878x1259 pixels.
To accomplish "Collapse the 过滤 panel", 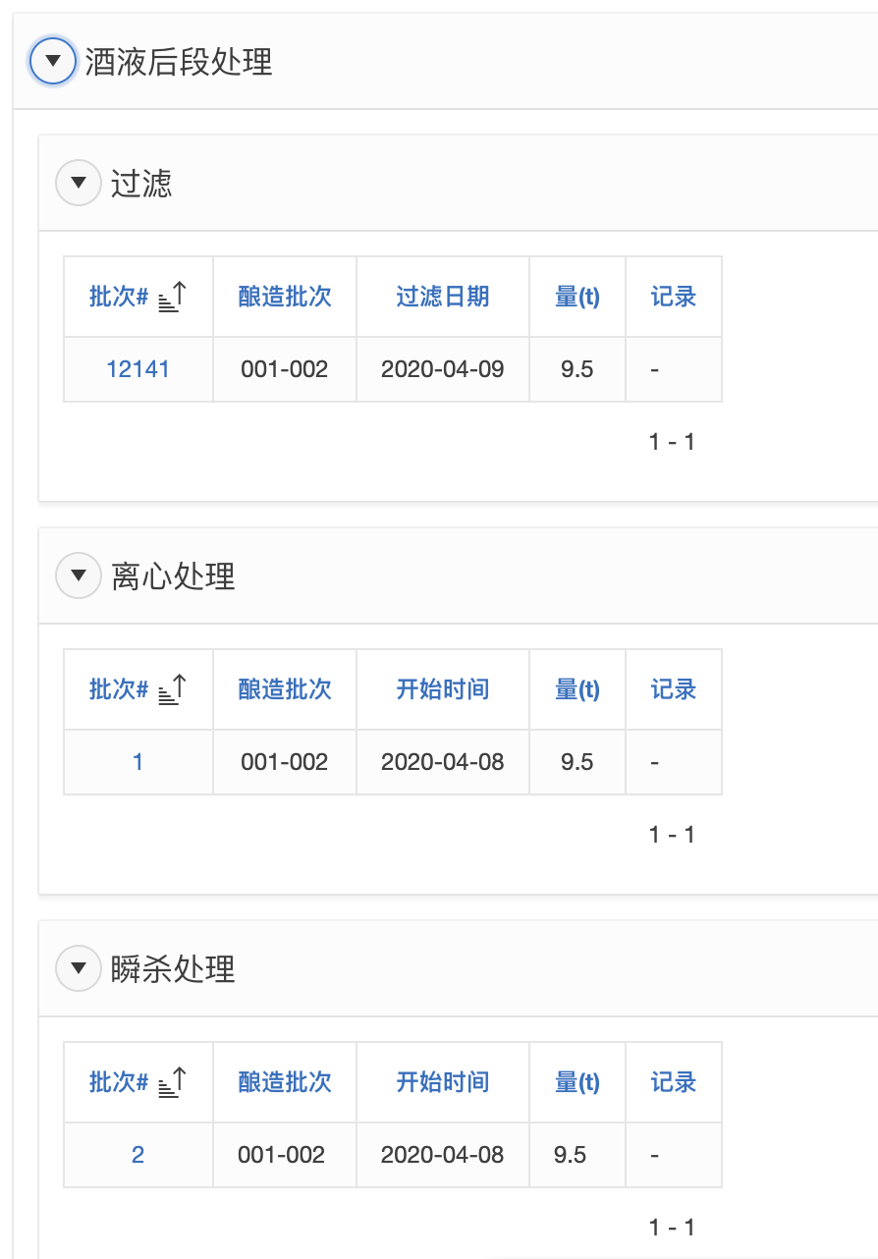I will point(79,183).
